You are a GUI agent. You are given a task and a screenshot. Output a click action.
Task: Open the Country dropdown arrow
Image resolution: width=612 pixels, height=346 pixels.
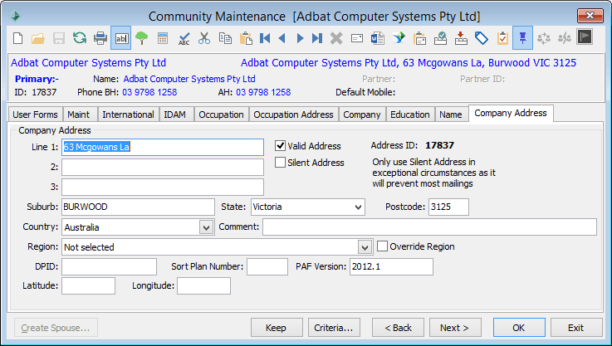coord(206,227)
